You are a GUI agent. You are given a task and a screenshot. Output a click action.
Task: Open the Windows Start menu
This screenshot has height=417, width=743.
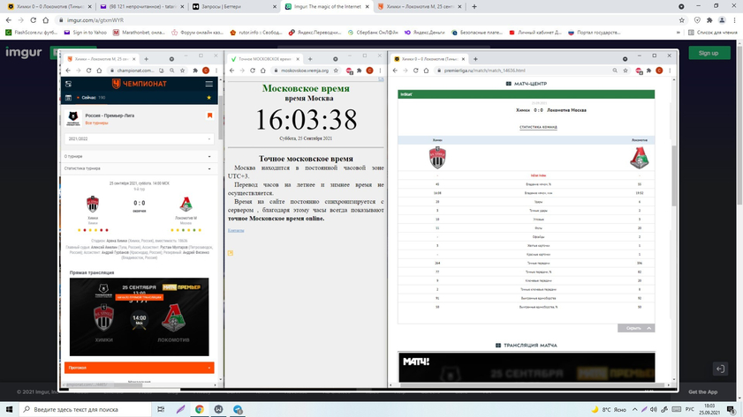click(x=9, y=409)
